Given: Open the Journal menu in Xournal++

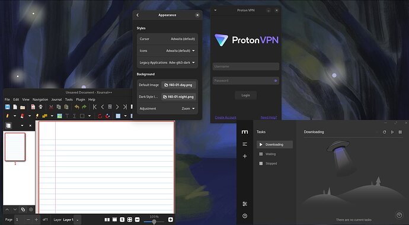Looking at the screenshot, I should pyautogui.click(x=56, y=99).
